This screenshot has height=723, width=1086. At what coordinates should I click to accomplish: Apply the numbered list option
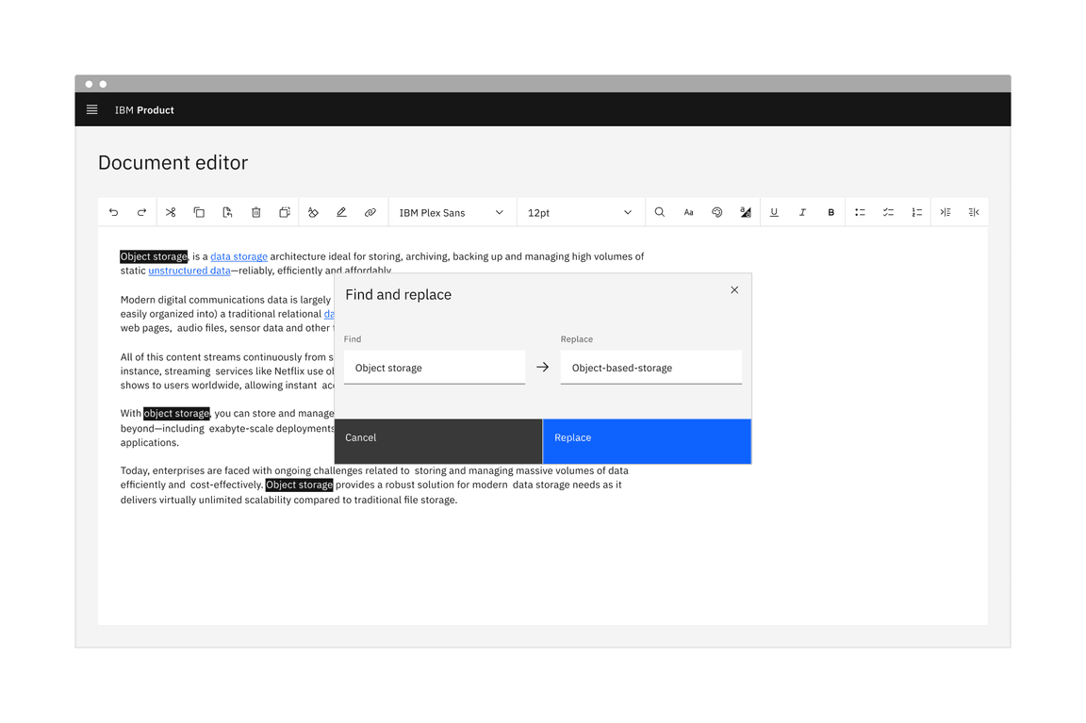916,212
